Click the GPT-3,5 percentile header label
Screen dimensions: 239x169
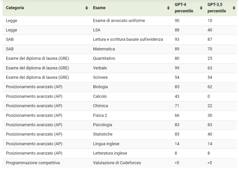tap(217, 8)
